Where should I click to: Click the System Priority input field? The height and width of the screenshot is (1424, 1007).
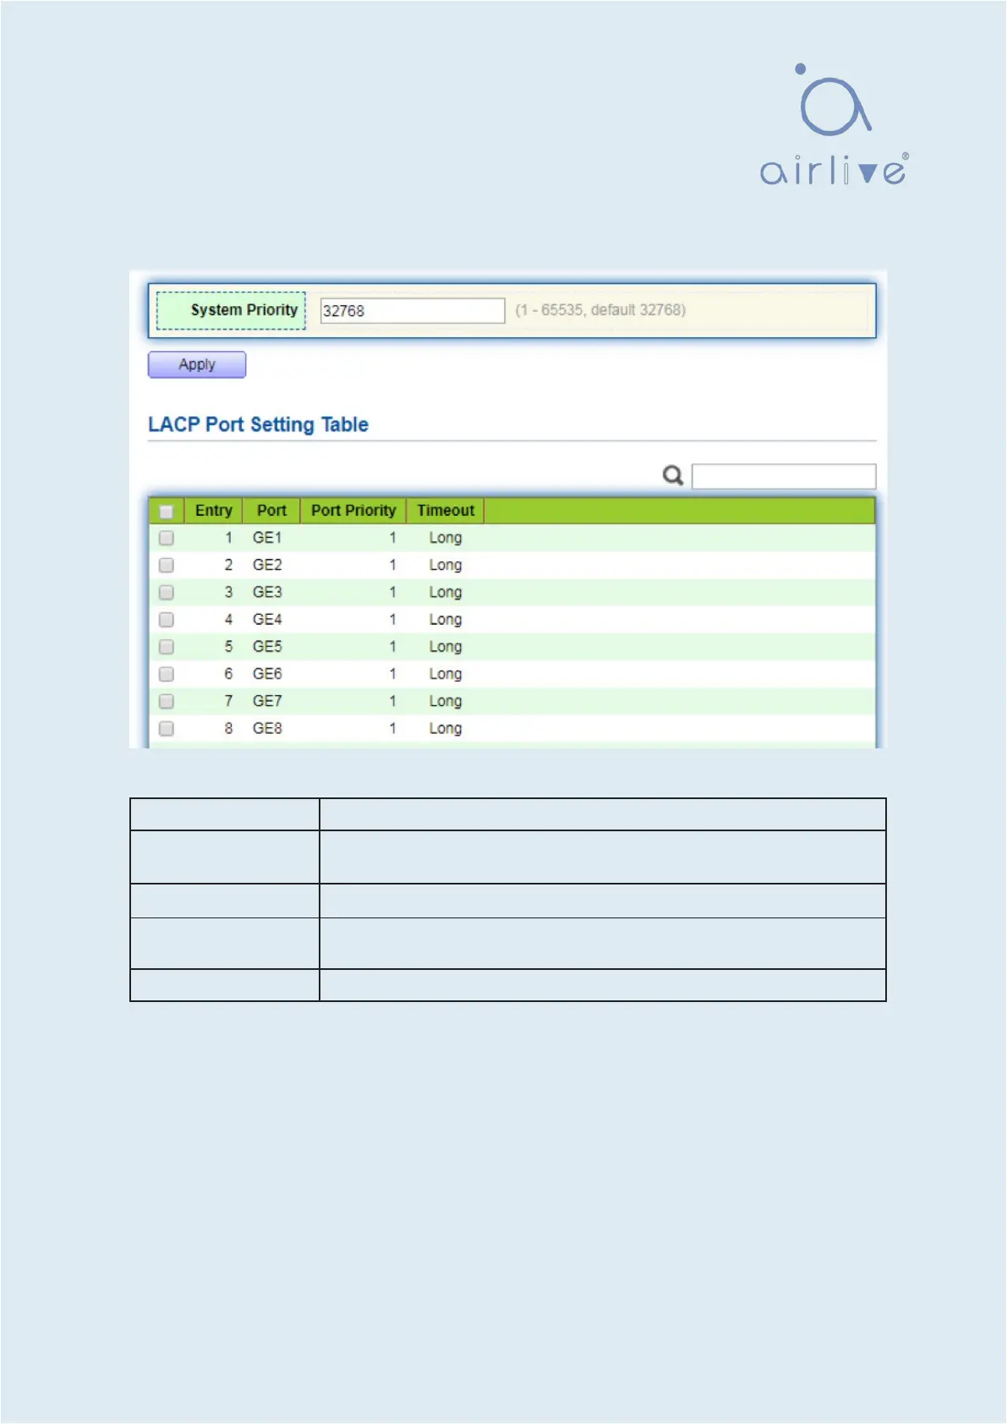click(412, 310)
